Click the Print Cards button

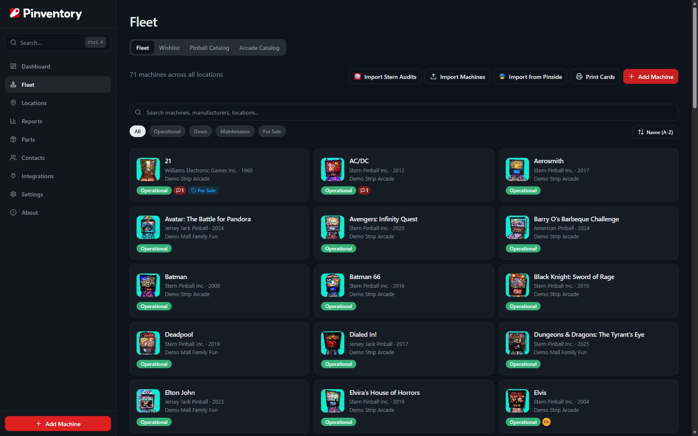point(595,77)
